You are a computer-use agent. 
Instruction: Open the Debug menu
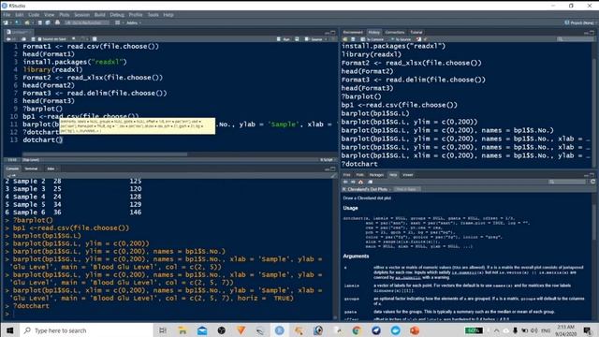117,15
